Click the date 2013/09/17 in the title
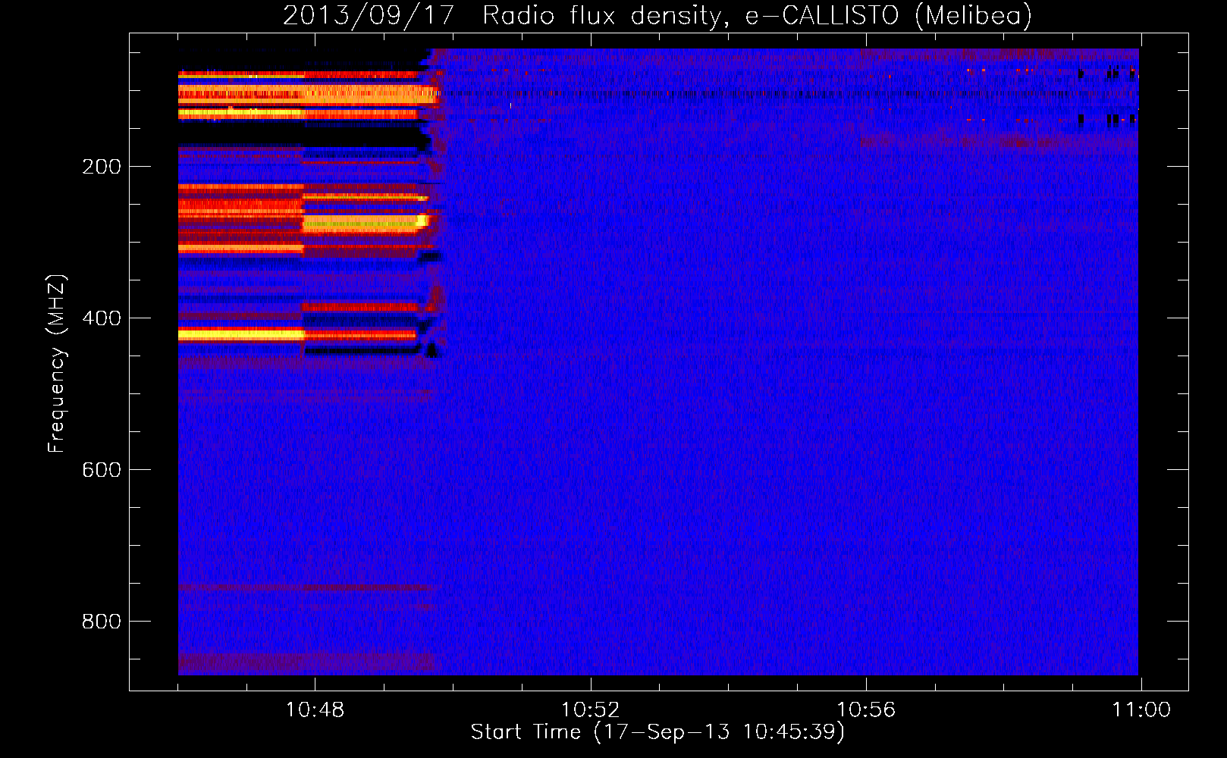This screenshot has width=1227, height=758. click(369, 15)
